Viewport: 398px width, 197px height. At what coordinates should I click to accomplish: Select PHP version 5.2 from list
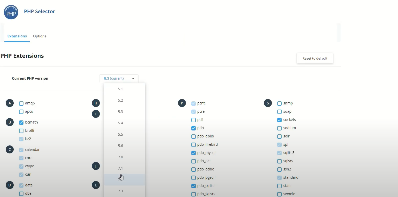(x=125, y=100)
